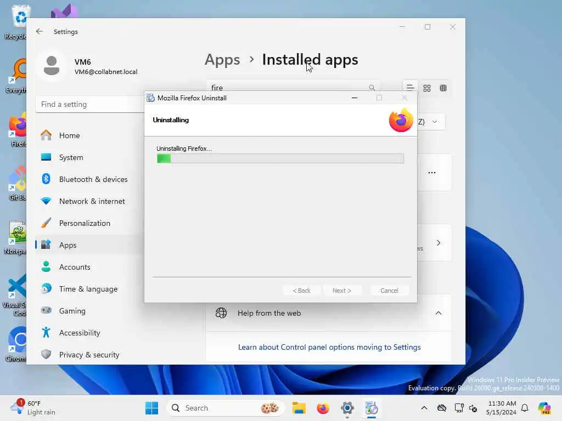Open the notification bell in taskbar
562x421 pixels.
coord(525,408)
